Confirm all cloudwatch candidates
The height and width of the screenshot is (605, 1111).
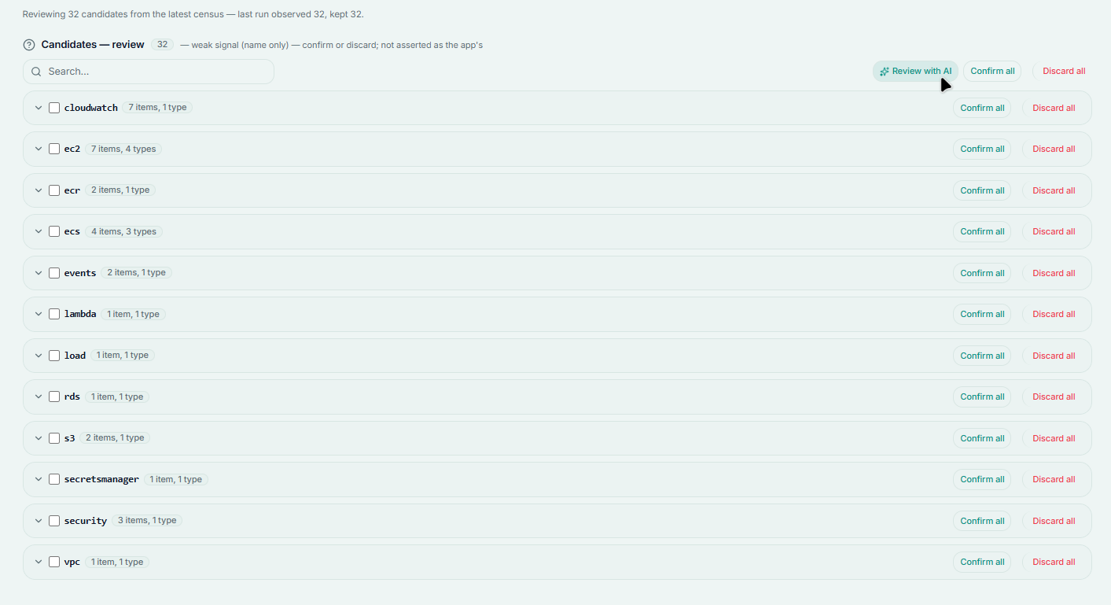[982, 108]
